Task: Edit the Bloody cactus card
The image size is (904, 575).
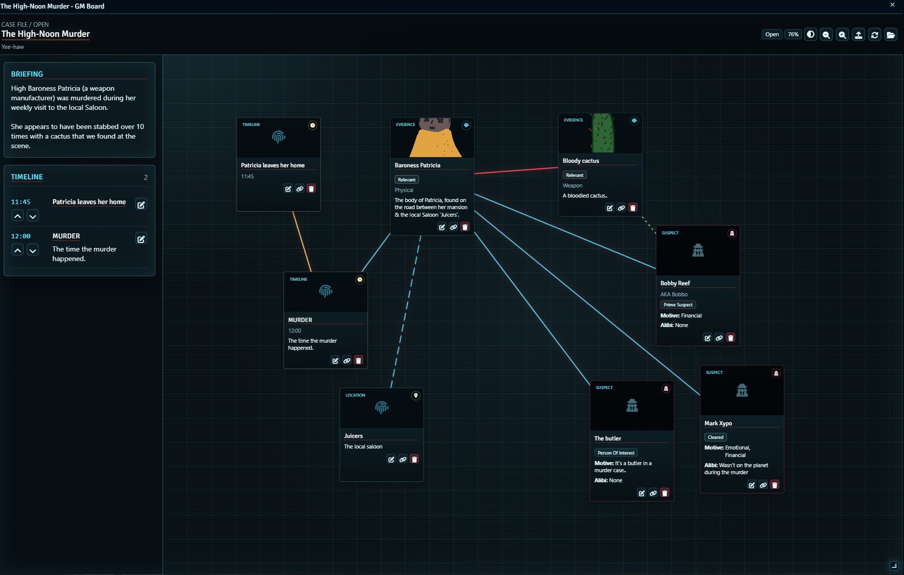Action: point(610,208)
